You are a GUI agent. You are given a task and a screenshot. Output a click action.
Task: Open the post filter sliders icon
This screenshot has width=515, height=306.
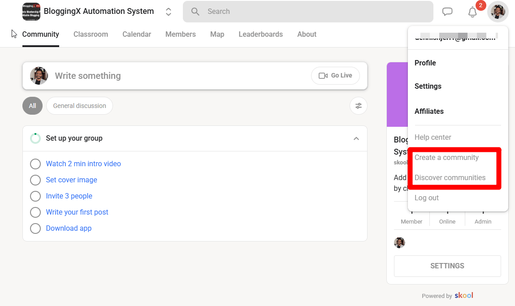tap(358, 106)
